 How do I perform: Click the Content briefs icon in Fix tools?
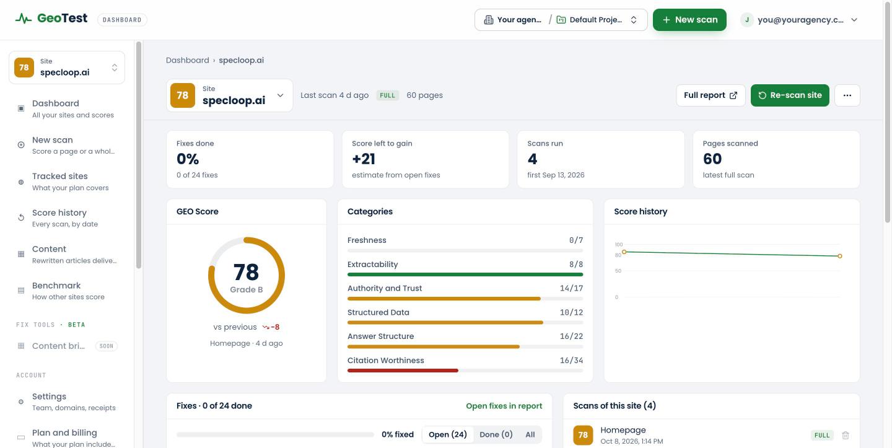tap(21, 346)
